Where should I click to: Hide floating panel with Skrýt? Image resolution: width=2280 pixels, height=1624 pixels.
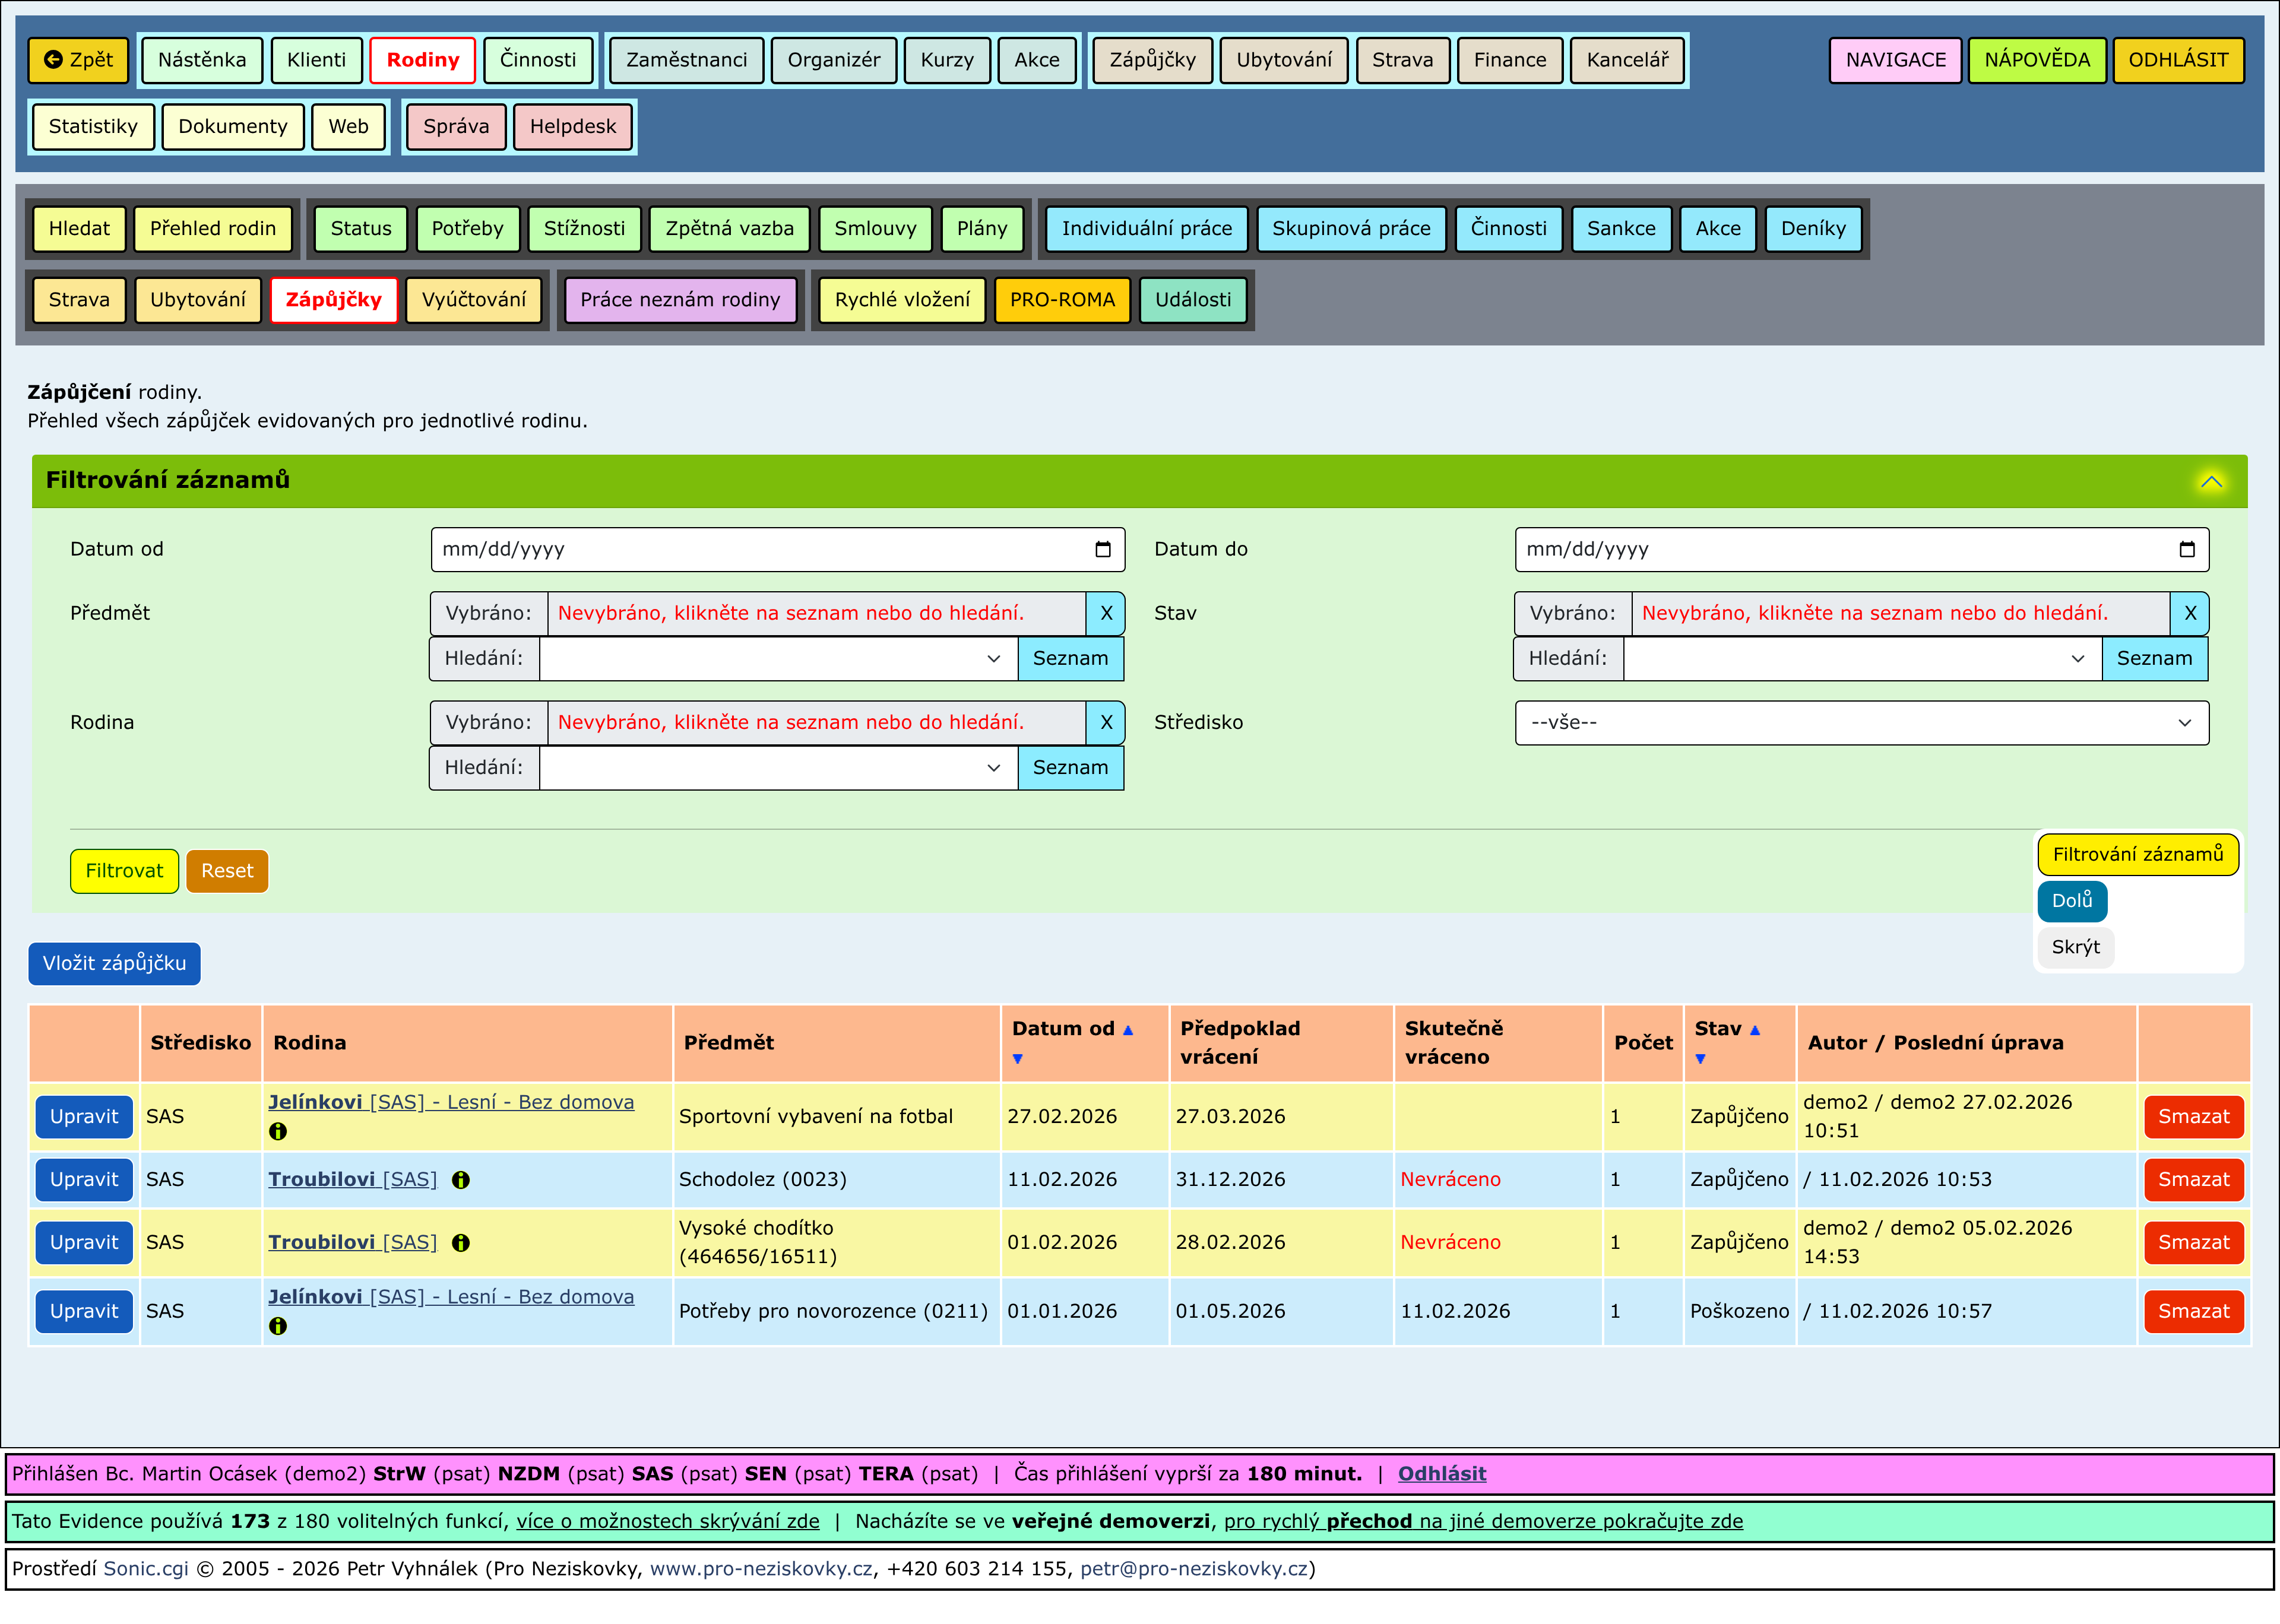coord(2075,947)
